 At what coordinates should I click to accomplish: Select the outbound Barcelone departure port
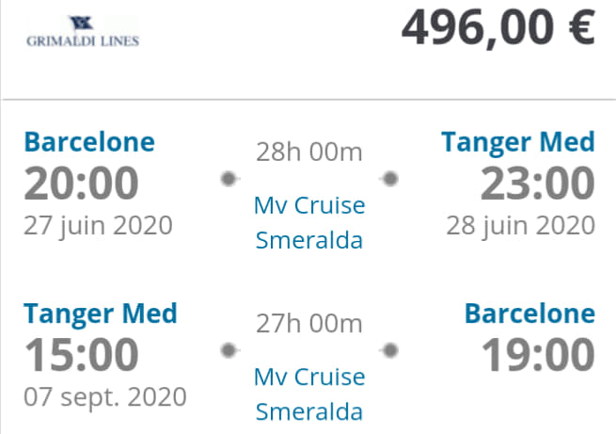pyautogui.click(x=89, y=142)
